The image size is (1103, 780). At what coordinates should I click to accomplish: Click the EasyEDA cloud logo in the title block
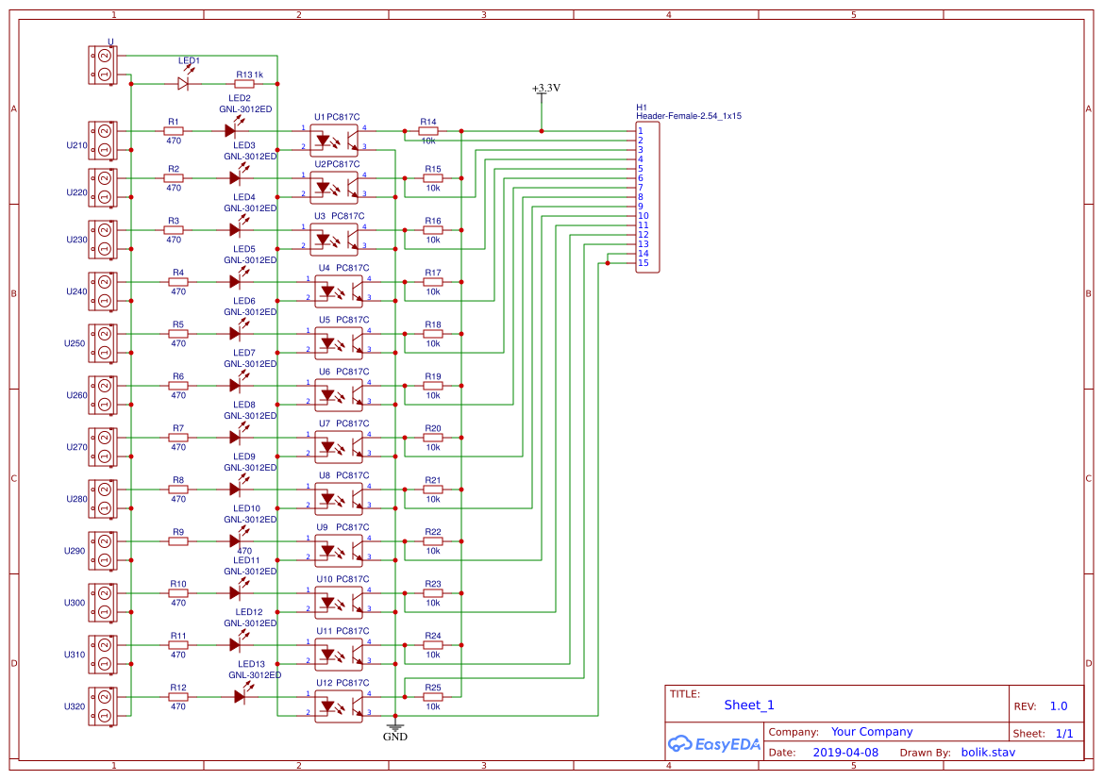pyautogui.click(x=715, y=744)
